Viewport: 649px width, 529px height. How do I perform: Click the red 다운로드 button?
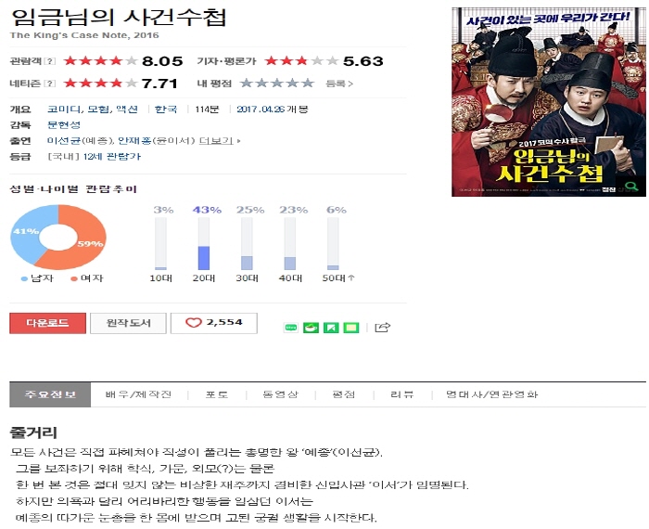[x=47, y=323]
